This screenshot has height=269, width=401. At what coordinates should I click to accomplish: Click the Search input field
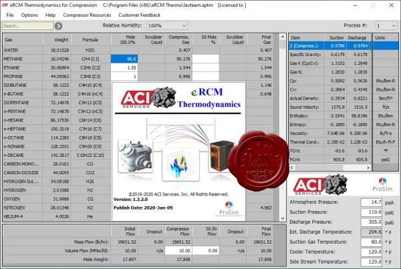coord(27,26)
